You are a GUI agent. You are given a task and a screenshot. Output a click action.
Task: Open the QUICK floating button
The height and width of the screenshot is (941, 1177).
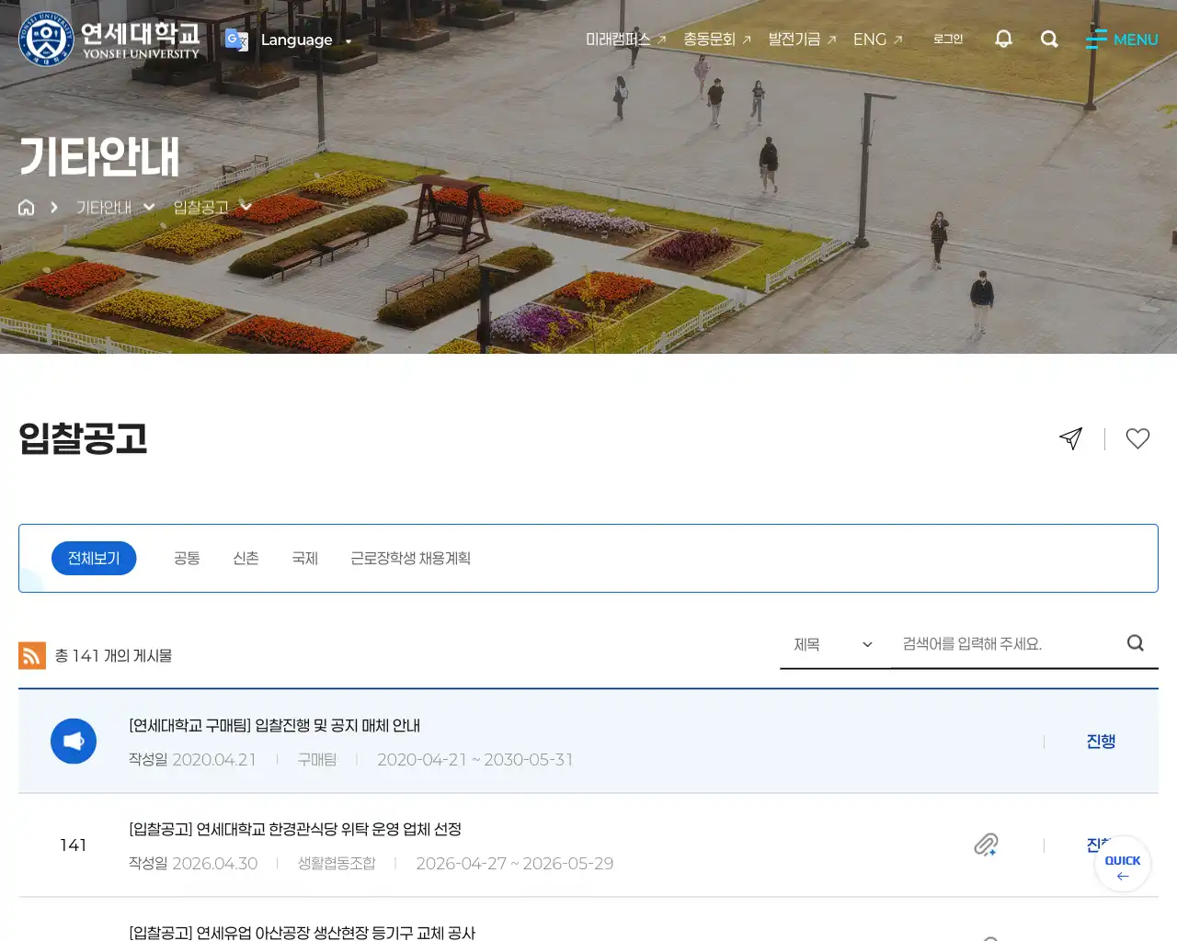[1123, 864]
